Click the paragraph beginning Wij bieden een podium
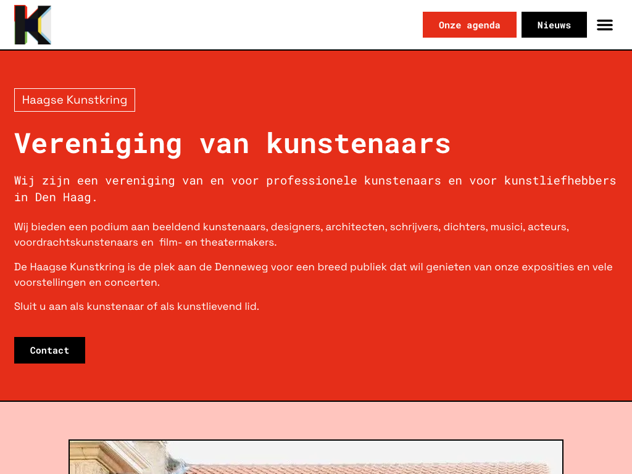The height and width of the screenshot is (474, 632). [x=291, y=235]
